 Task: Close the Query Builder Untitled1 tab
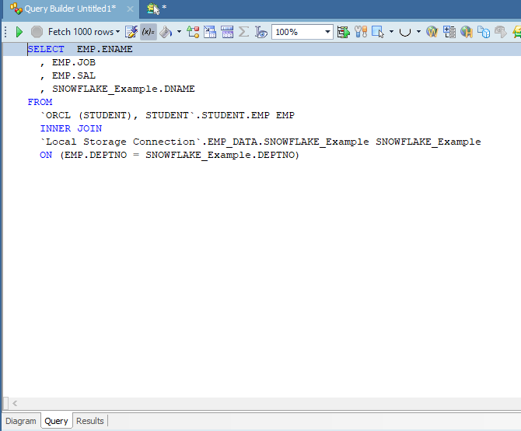coord(131,9)
